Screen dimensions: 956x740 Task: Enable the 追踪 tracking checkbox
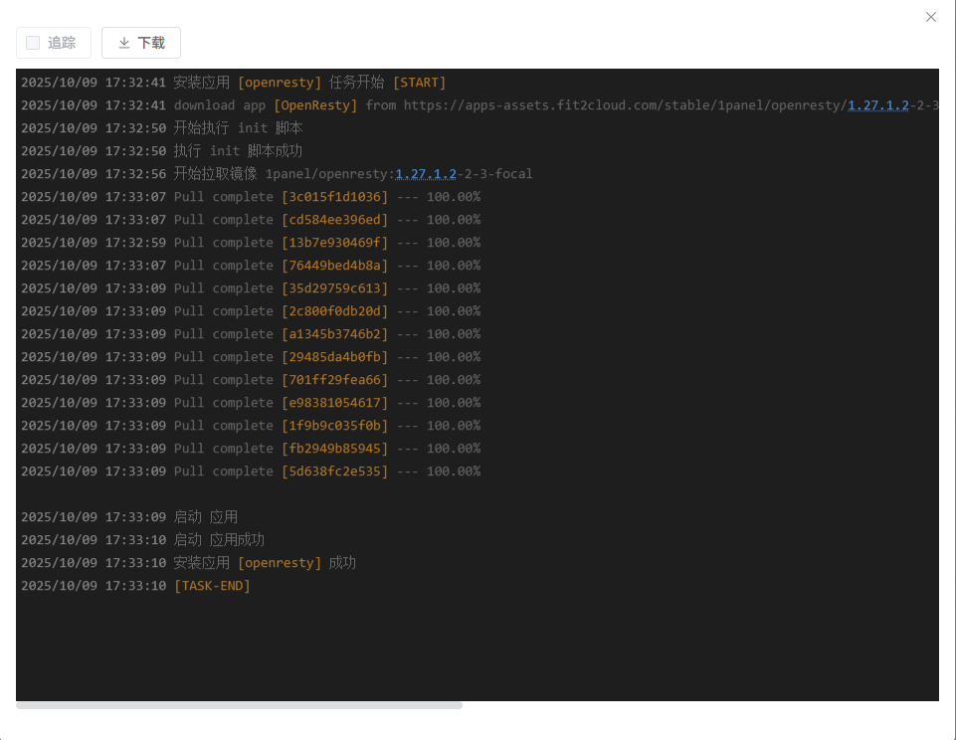tap(33, 43)
